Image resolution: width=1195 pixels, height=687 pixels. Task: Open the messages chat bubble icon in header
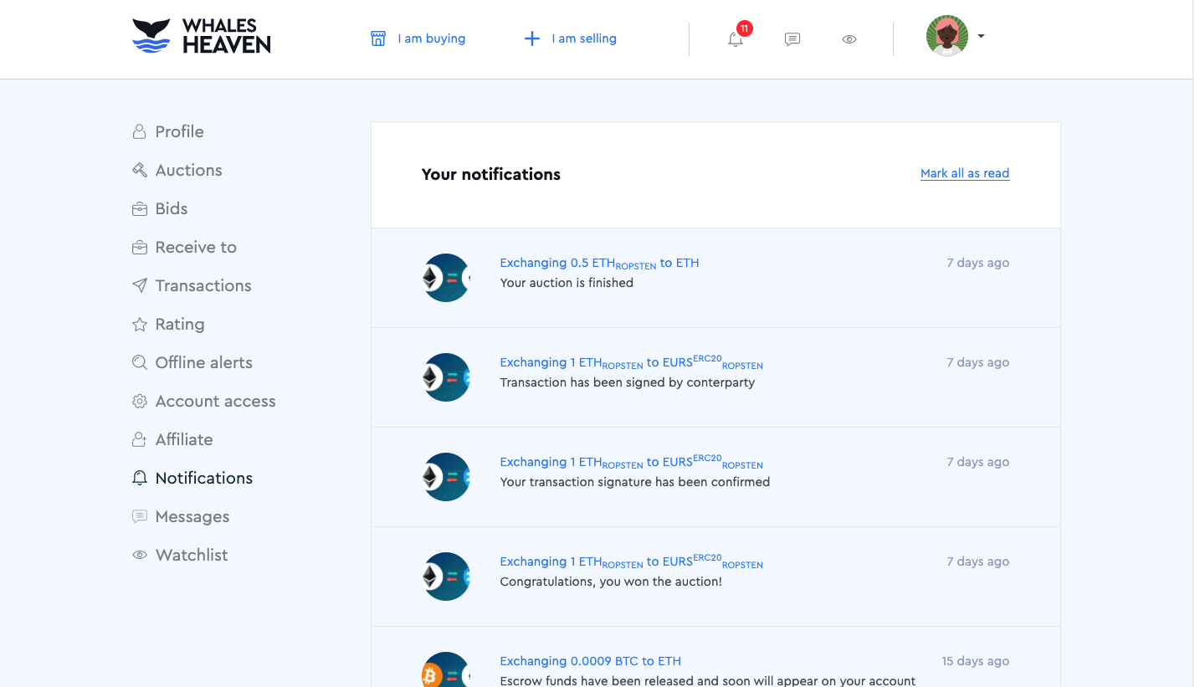(792, 39)
